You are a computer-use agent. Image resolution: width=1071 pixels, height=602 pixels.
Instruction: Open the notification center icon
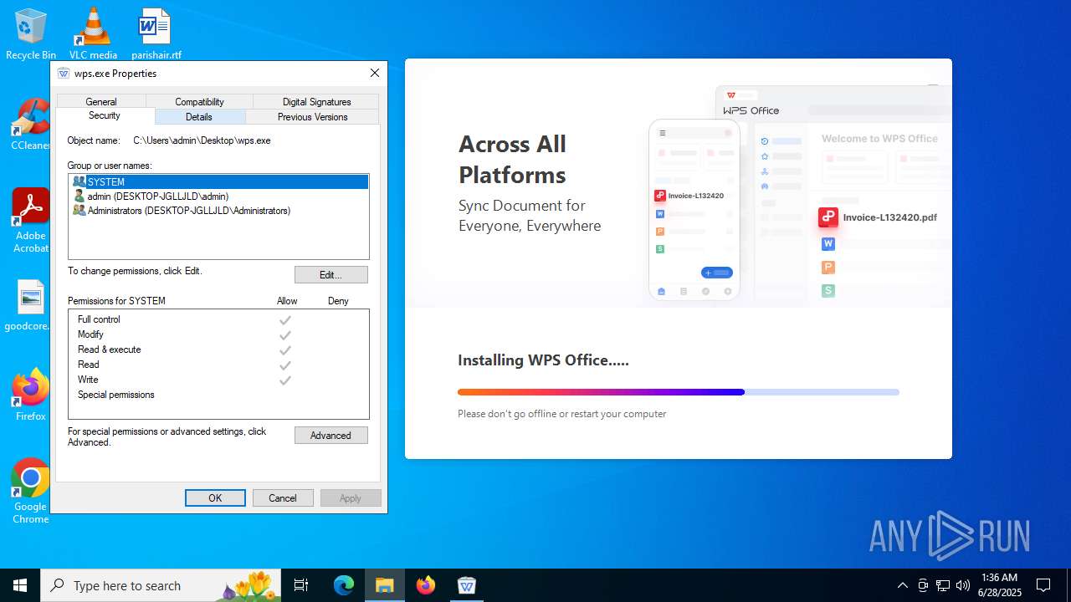1043,585
